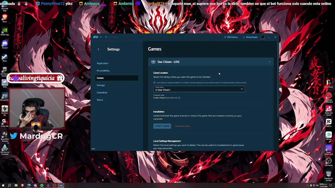Open PEAK desktop shortcut

click(5, 84)
